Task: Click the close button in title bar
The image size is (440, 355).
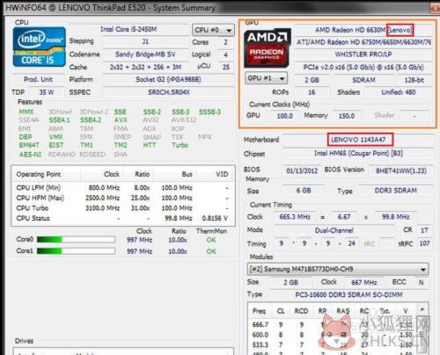Action: click(x=436, y=8)
